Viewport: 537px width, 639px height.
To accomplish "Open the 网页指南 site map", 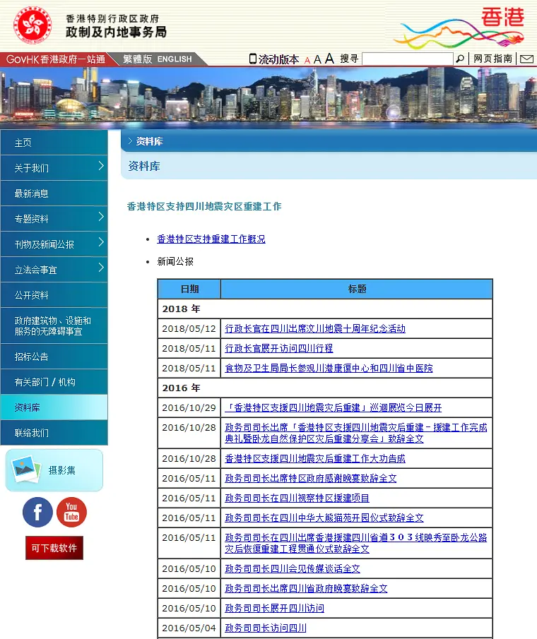I will point(492,59).
